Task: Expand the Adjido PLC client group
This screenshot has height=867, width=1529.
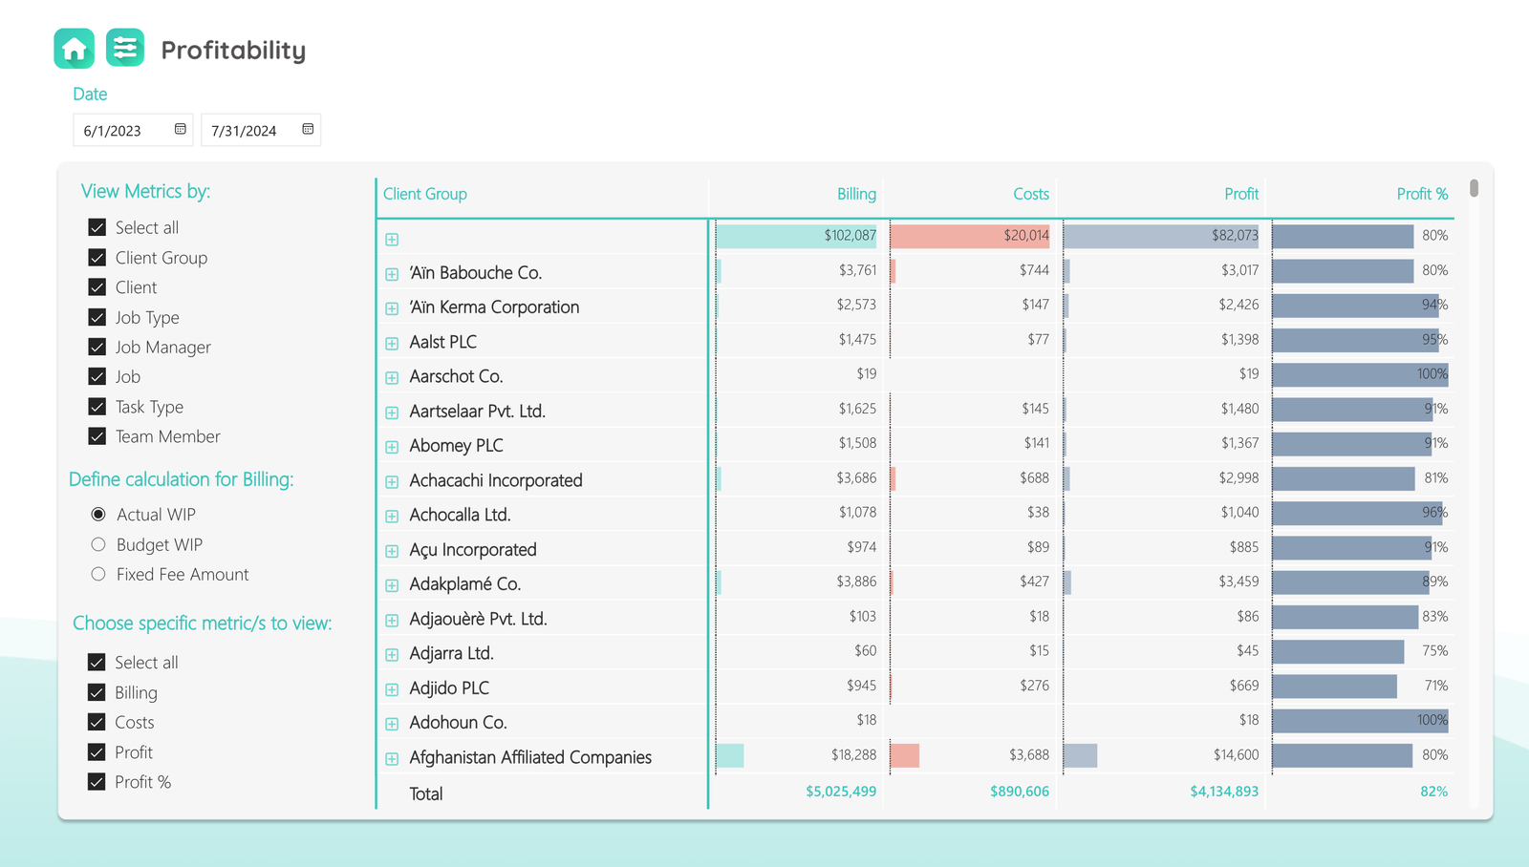Action: (392, 689)
